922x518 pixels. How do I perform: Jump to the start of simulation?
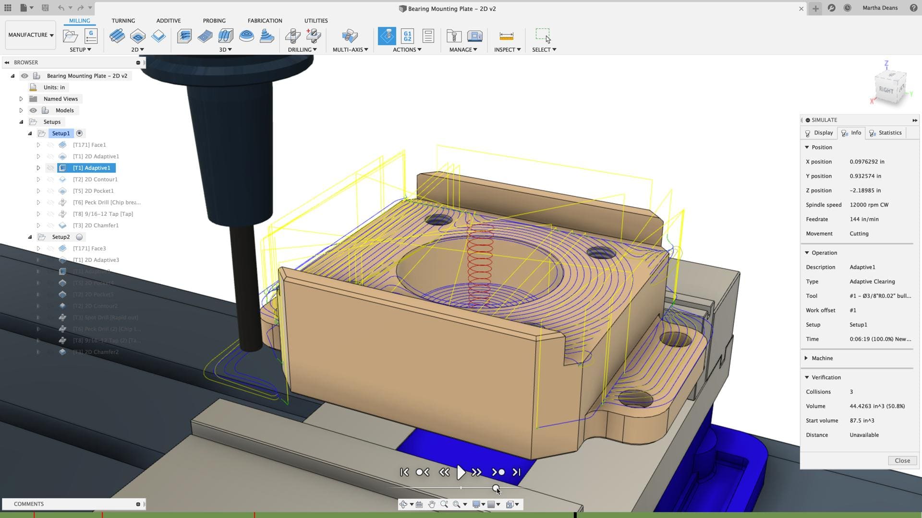coord(404,472)
